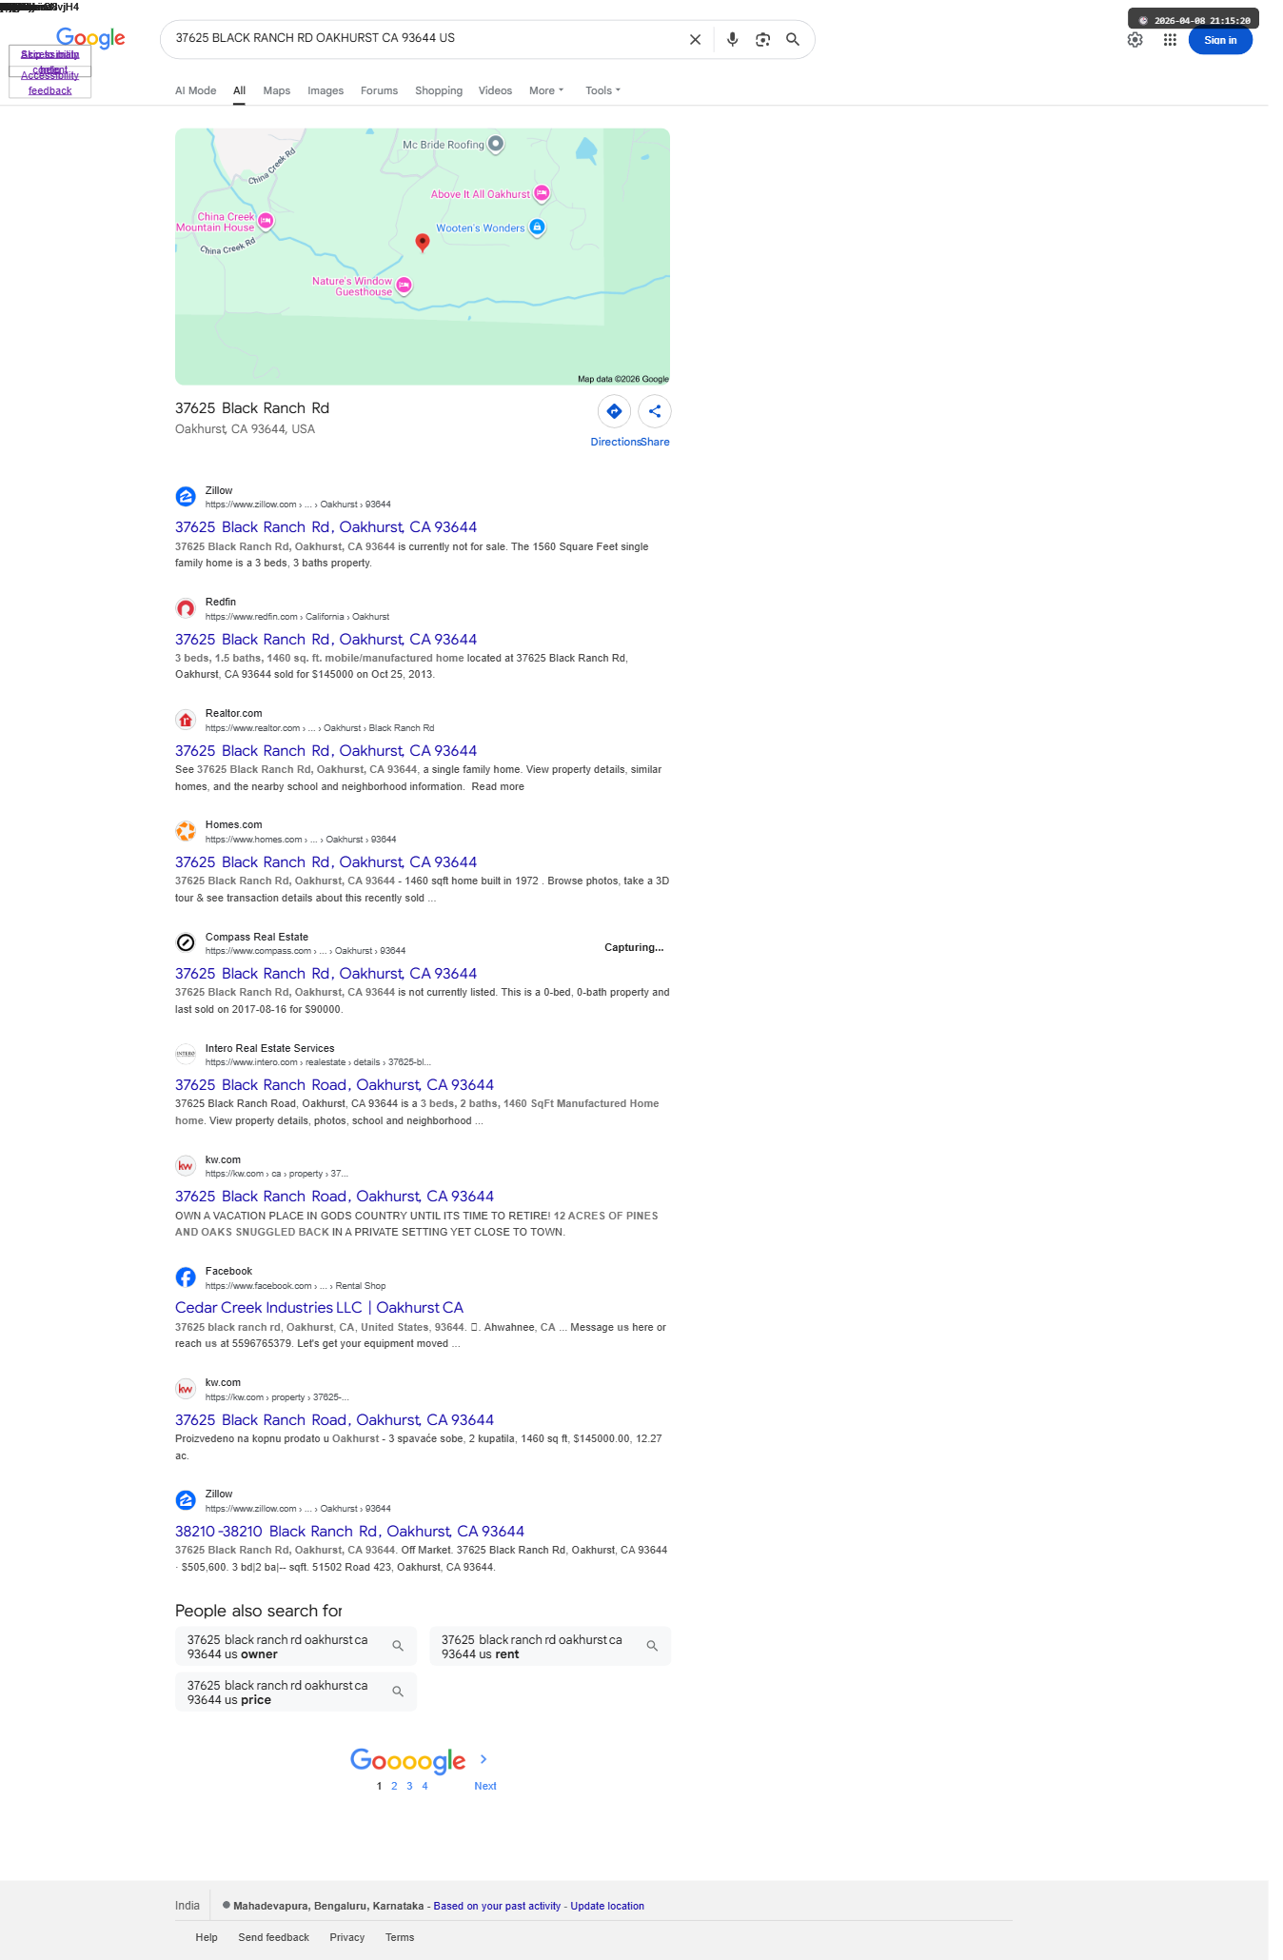This screenshot has width=1283, height=1960.
Task: Click the Realtor.com favicon
Action: click(x=186, y=720)
